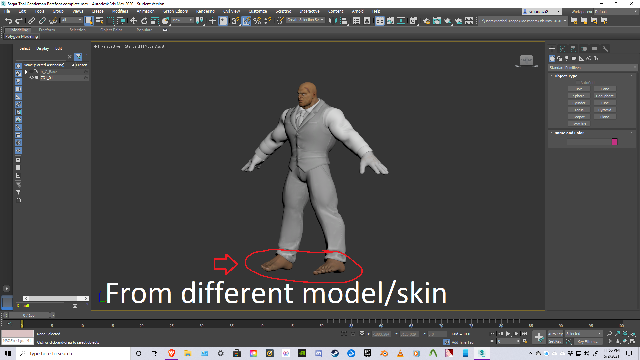The height and width of the screenshot is (360, 640).
Task: Open the Scripting menu
Action: (x=283, y=11)
